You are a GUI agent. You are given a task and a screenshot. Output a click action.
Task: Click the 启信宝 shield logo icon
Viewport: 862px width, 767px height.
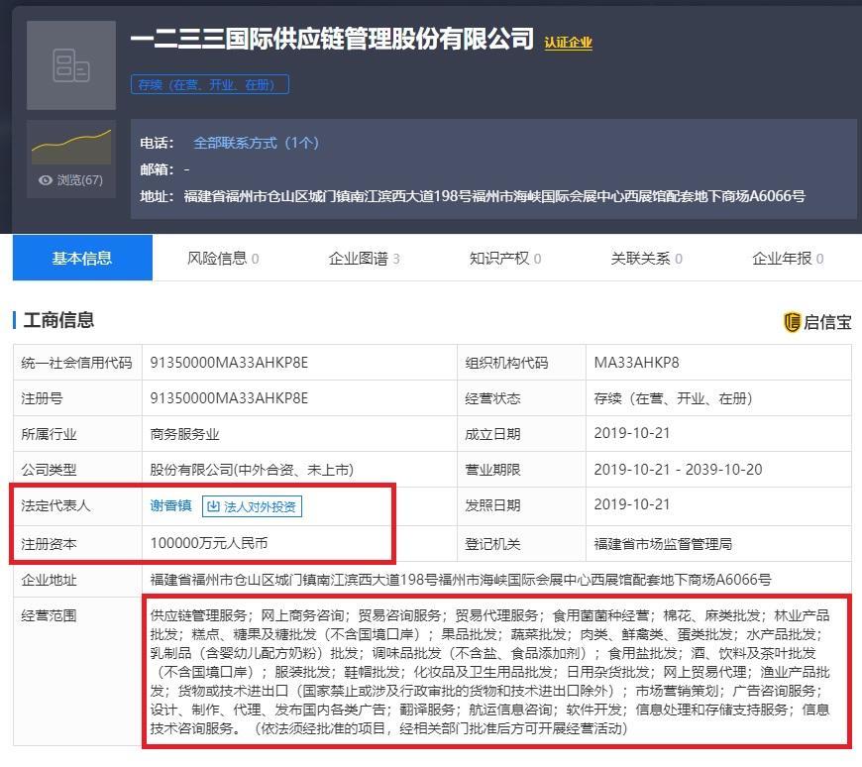click(791, 322)
